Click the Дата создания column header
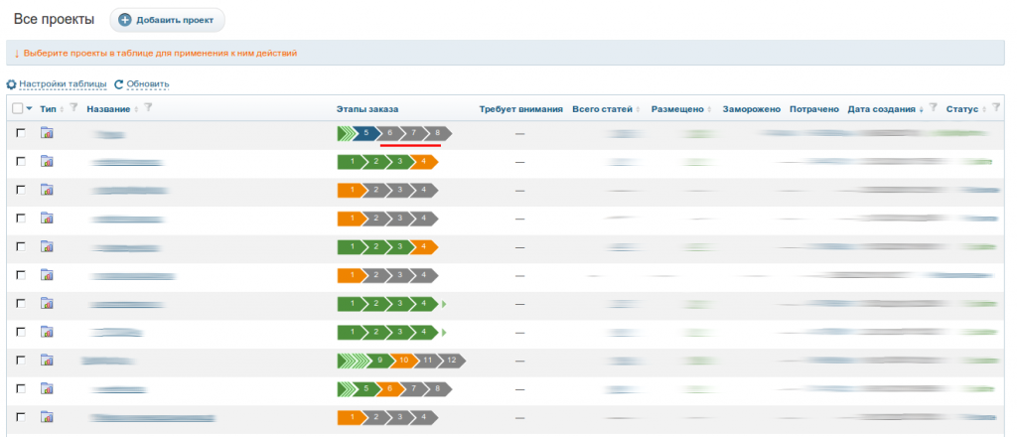Image resolution: width=1017 pixels, height=437 pixels. (882, 109)
